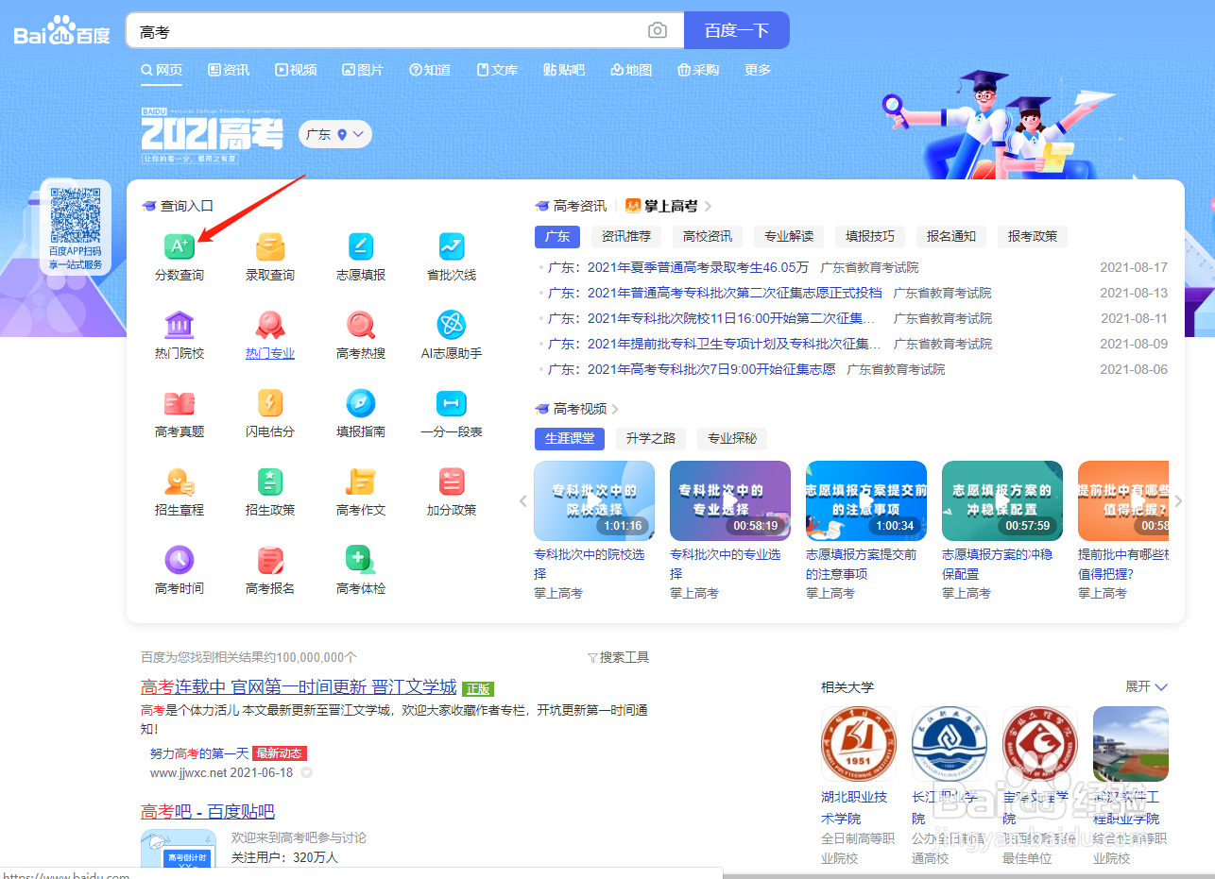
Task: Open the 加分政策 icon
Action: (x=452, y=482)
